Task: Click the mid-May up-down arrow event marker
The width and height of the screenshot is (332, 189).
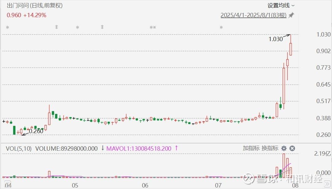Action: click(x=102, y=27)
